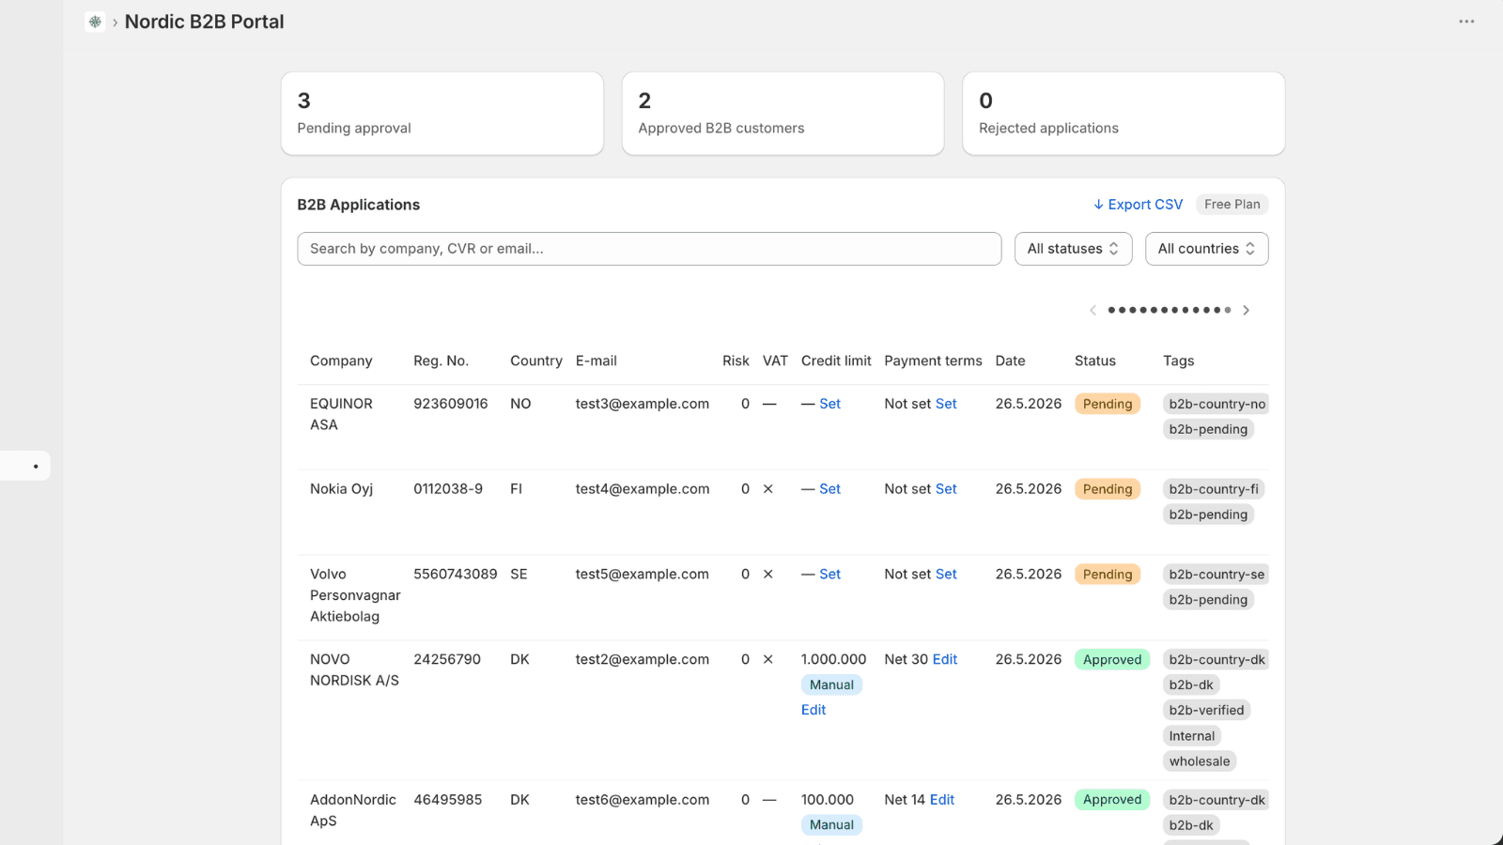Set credit limit for Volvo Personvagnar
This screenshot has height=845, width=1503.
(x=829, y=575)
